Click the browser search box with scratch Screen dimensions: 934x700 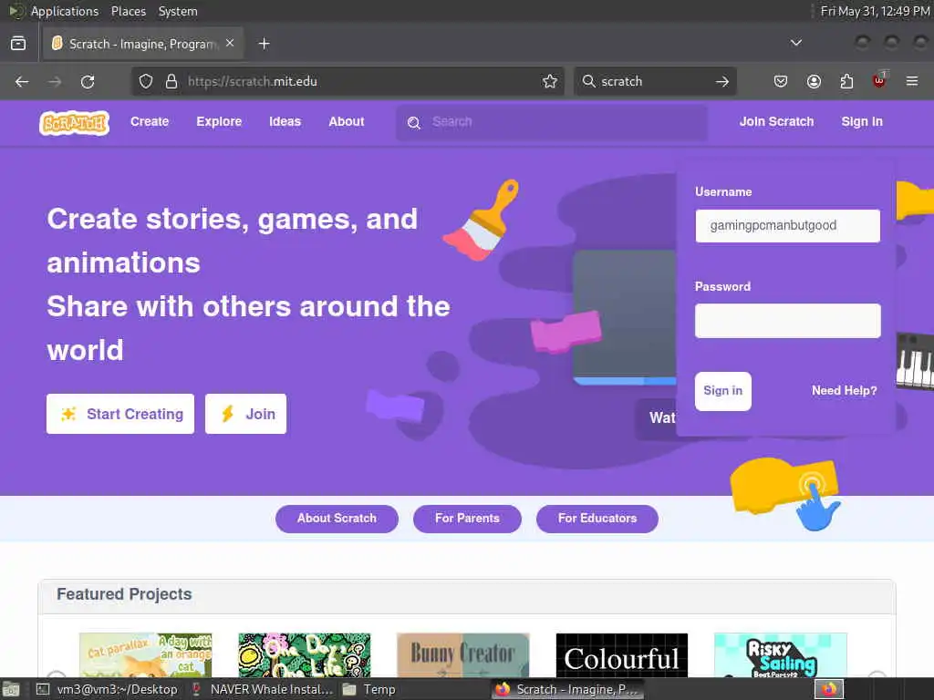(x=655, y=81)
